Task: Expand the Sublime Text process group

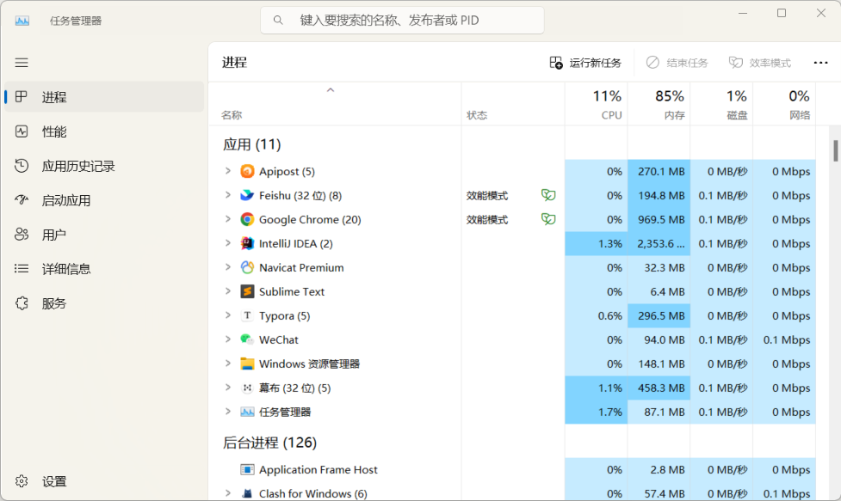Action: pos(228,291)
